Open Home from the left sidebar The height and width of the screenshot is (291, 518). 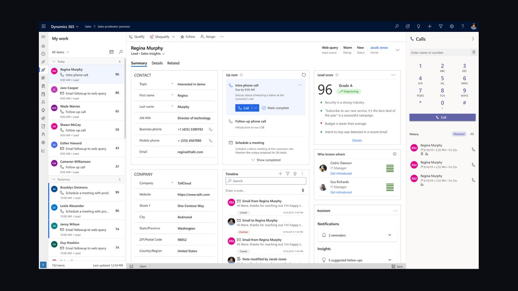pyautogui.click(x=43, y=46)
